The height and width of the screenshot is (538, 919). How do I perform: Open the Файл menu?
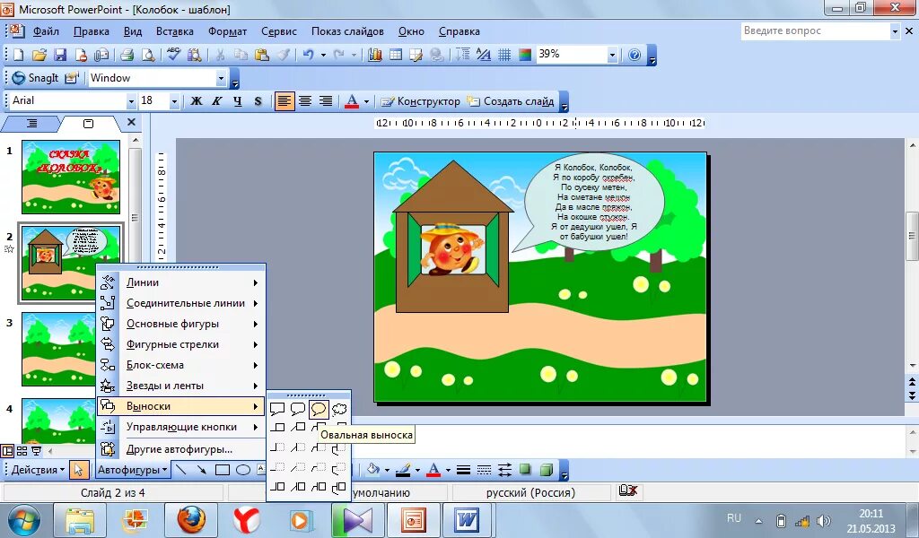pos(46,31)
